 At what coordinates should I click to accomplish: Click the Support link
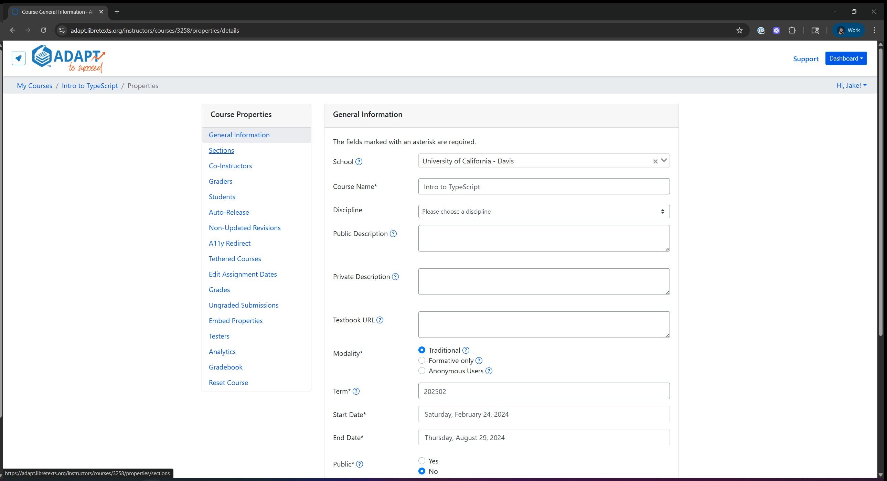pos(805,59)
